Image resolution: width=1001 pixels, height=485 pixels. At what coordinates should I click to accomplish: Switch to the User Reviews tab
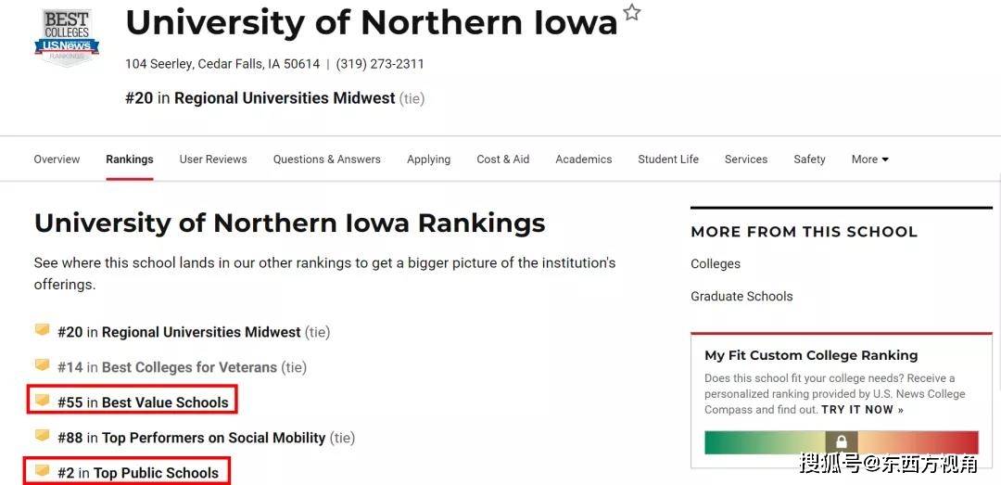coord(213,160)
